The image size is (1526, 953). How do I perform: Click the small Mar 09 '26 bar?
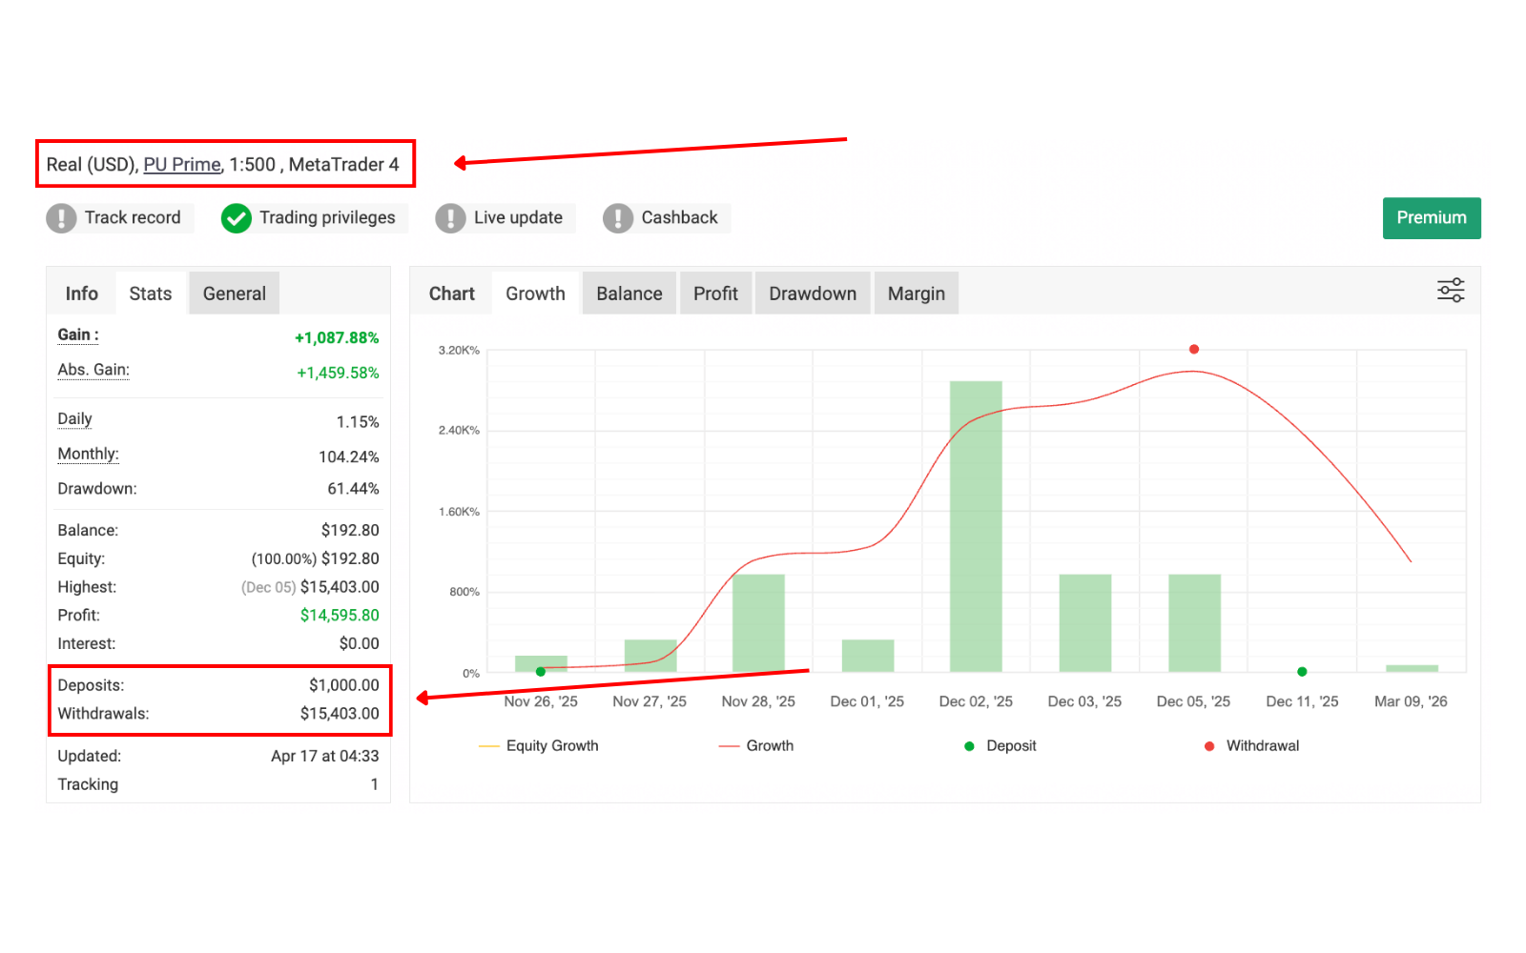pyautogui.click(x=1412, y=668)
